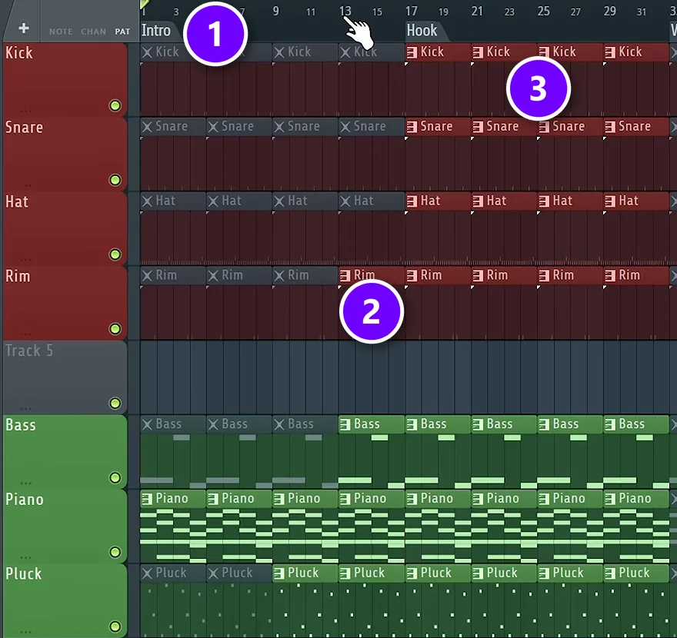Click pattern icon on Piano clip at bar 17

pyautogui.click(x=412, y=499)
